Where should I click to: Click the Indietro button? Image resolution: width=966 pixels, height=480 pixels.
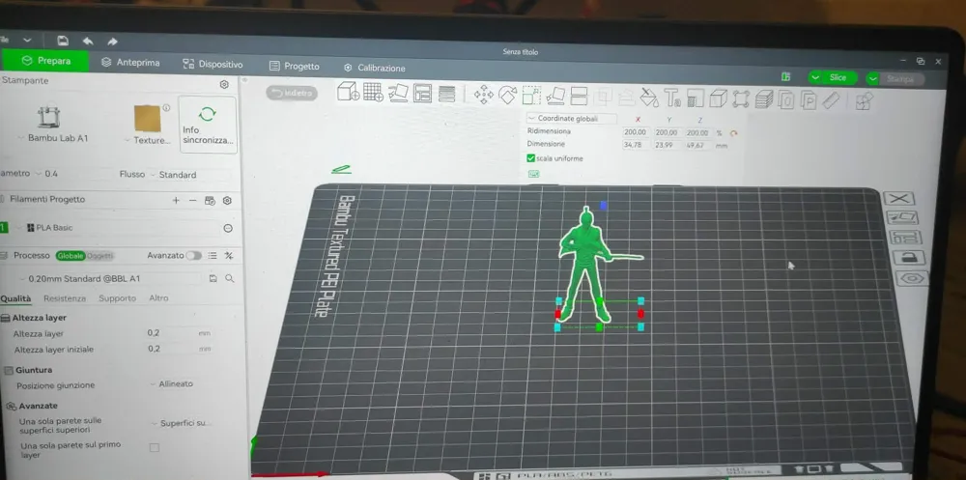click(x=292, y=93)
